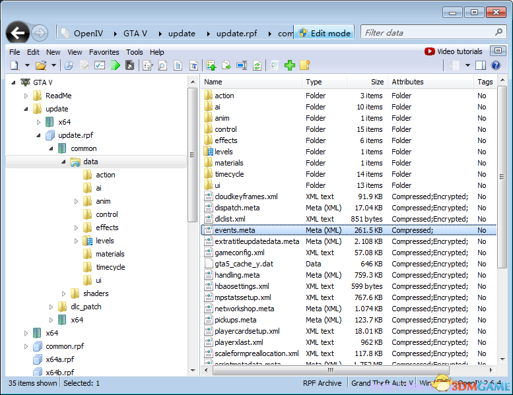Image resolution: width=513 pixels, height=395 pixels.
Task: Expand the shaders folder in tree
Action: (x=63, y=293)
